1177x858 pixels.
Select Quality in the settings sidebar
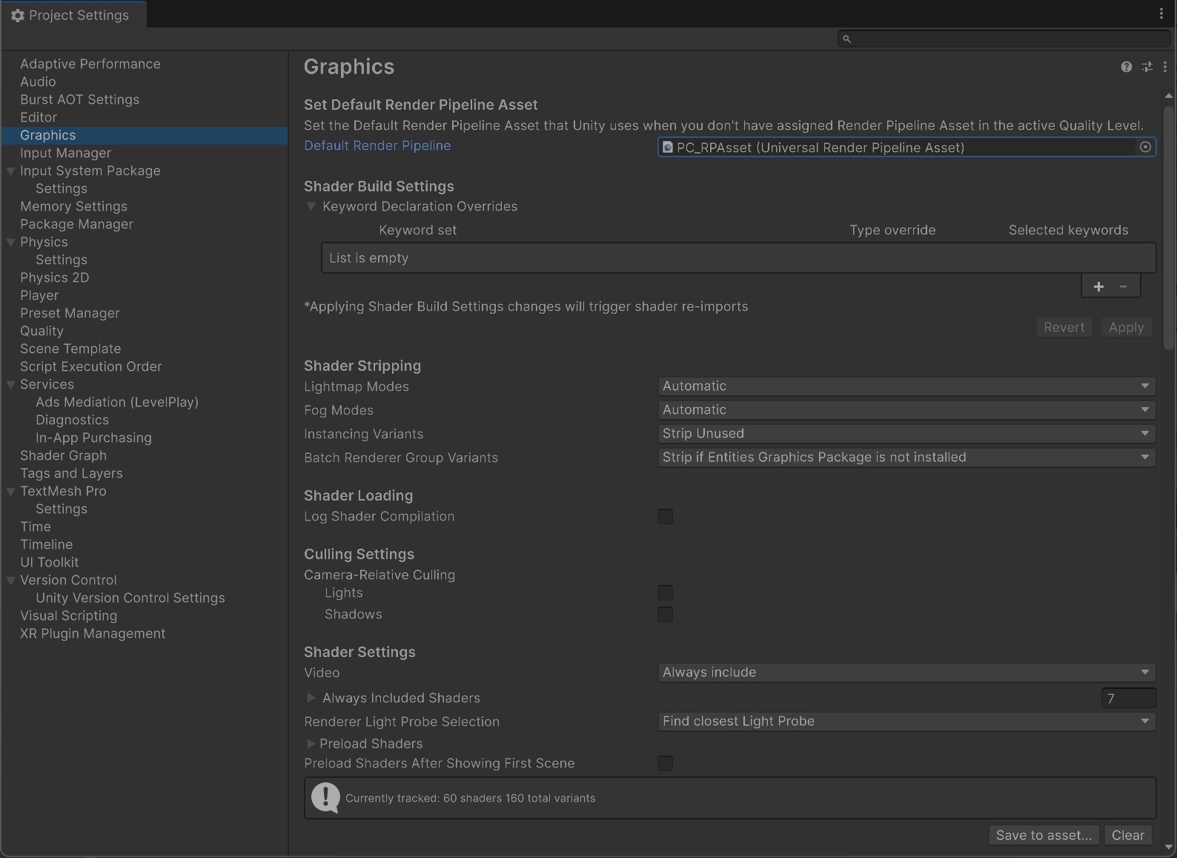point(42,331)
